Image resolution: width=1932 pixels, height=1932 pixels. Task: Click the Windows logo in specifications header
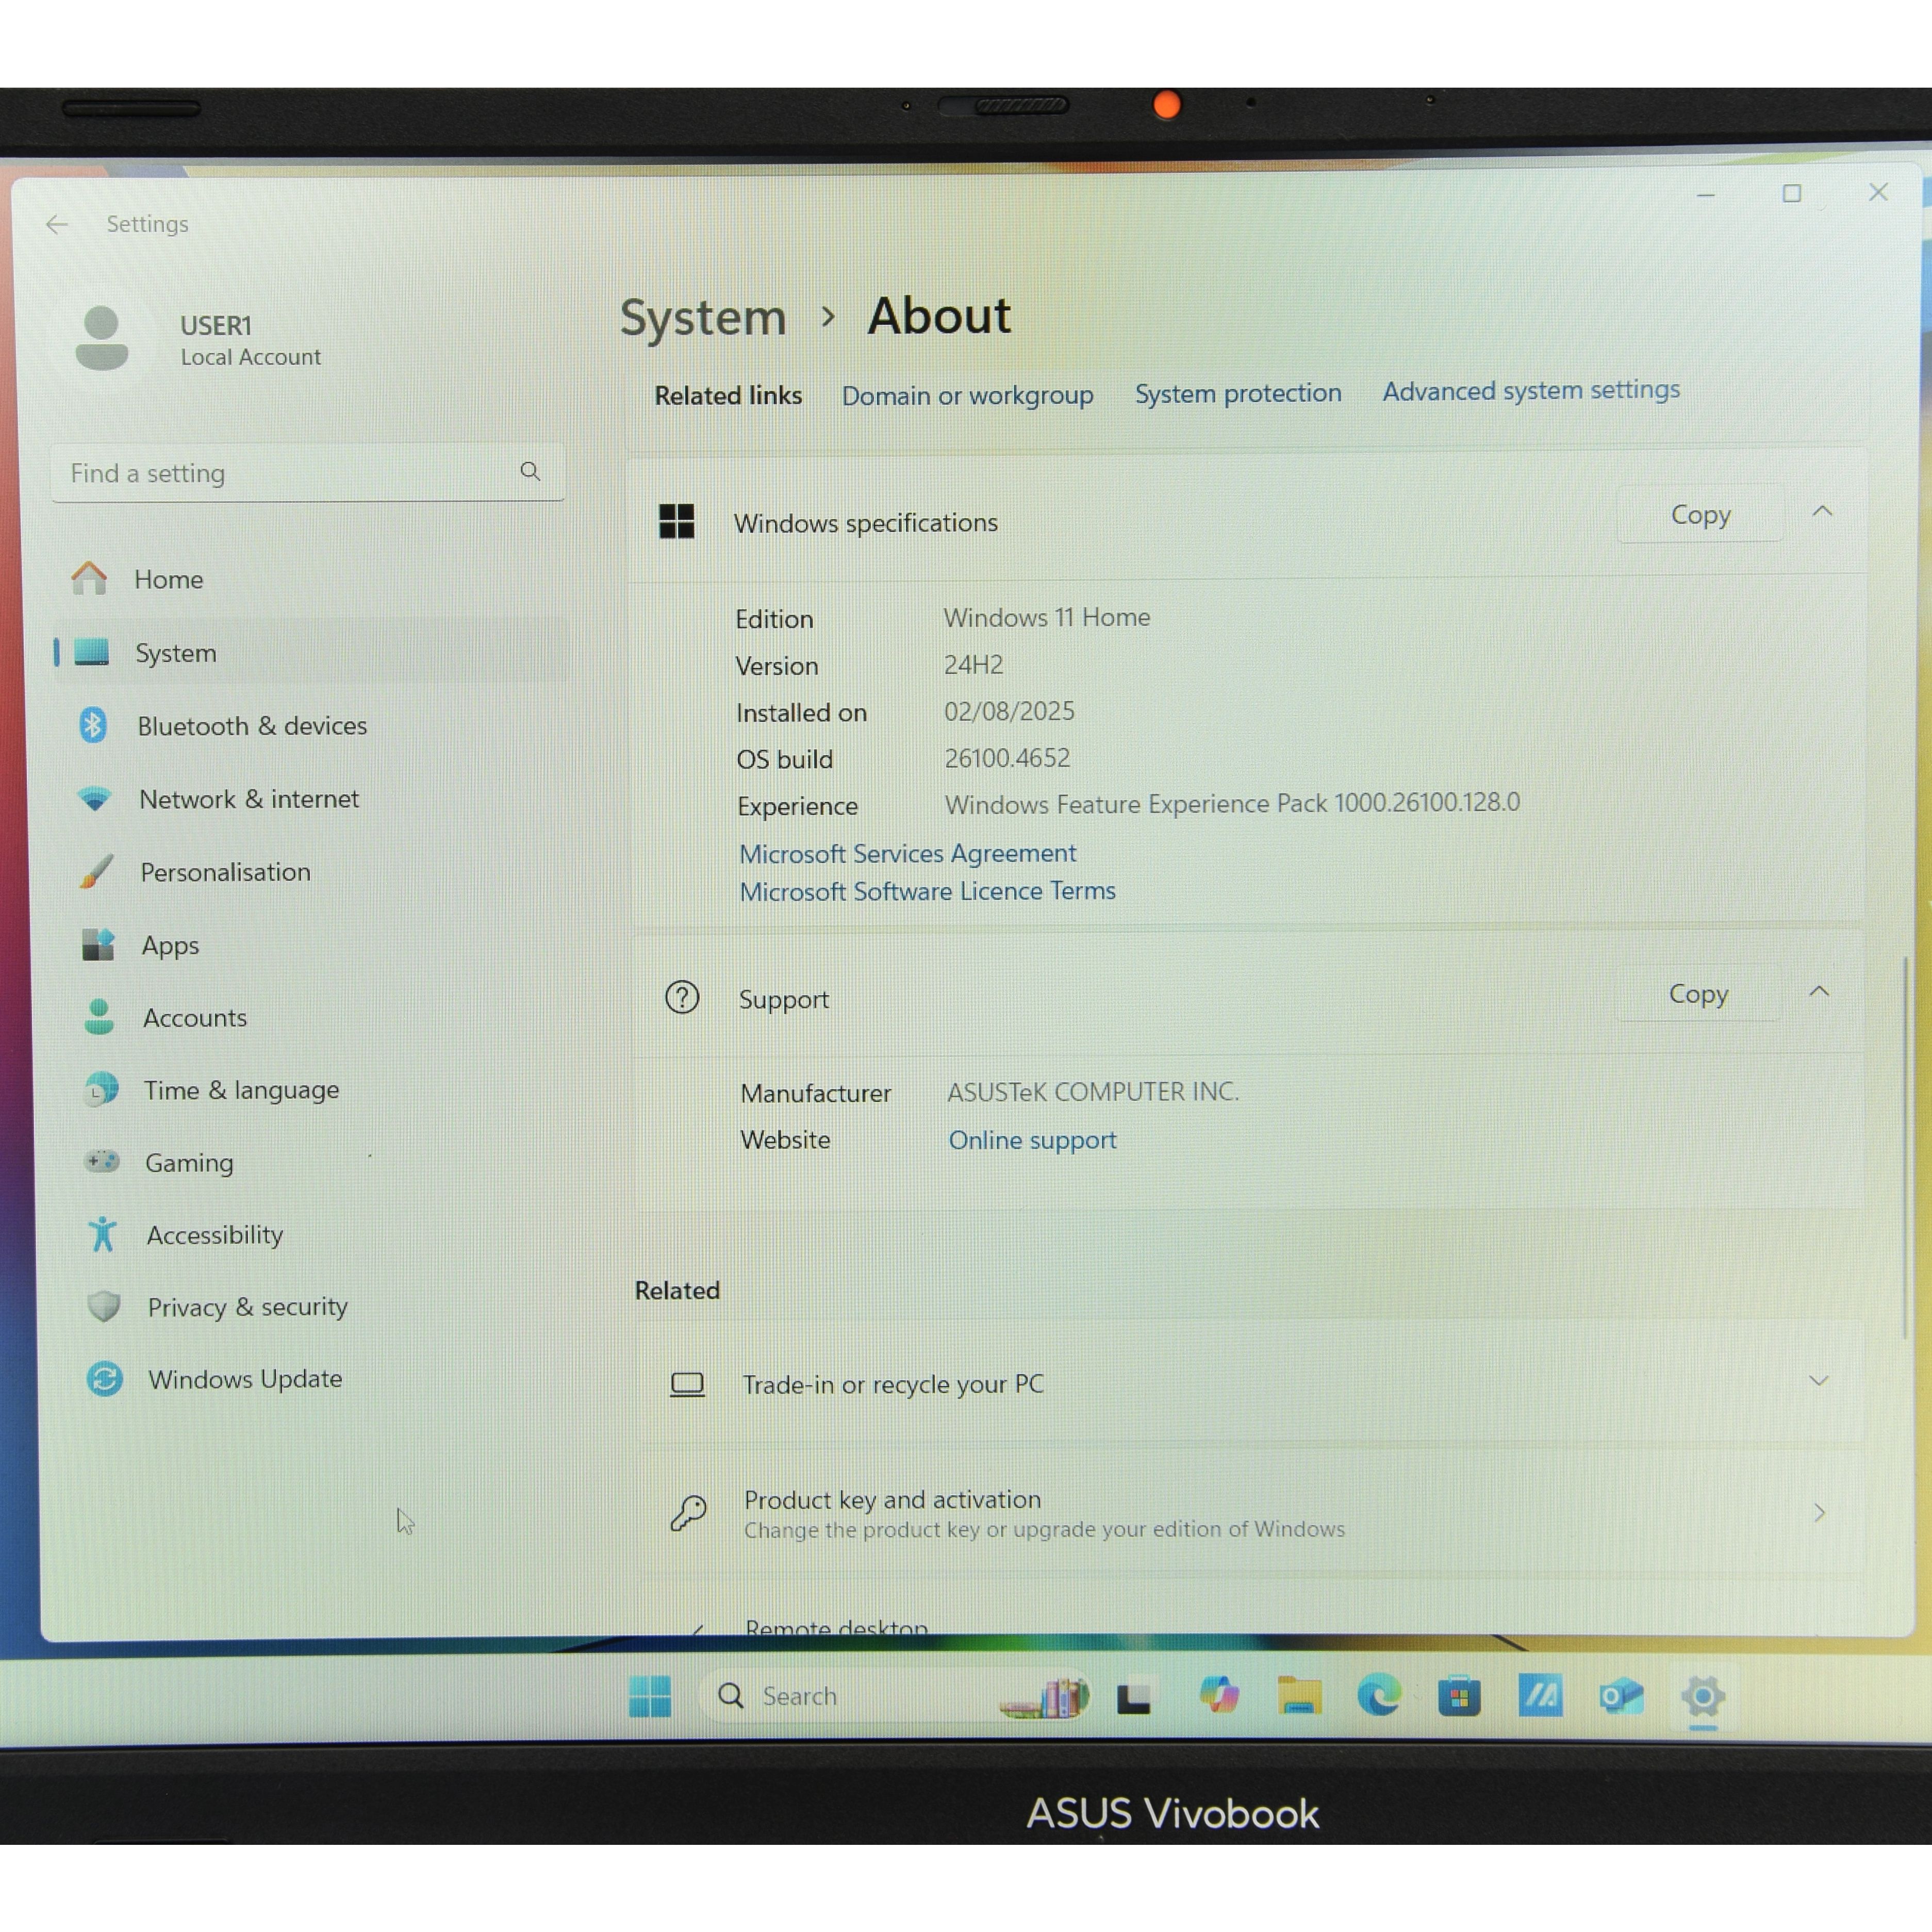click(677, 521)
